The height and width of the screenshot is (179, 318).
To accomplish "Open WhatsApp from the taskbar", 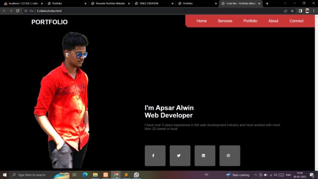I will tap(137, 175).
